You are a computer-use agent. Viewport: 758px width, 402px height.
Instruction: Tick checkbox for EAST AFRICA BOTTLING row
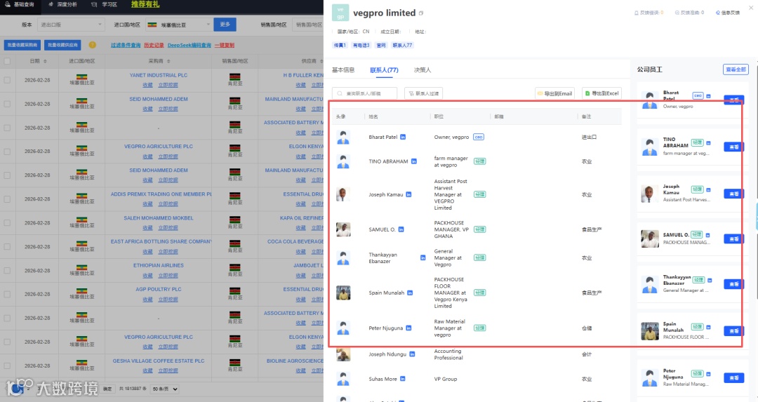[7, 246]
